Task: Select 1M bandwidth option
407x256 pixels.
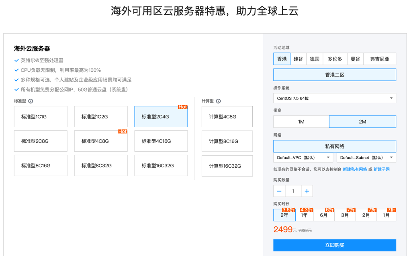Action: 301,122
